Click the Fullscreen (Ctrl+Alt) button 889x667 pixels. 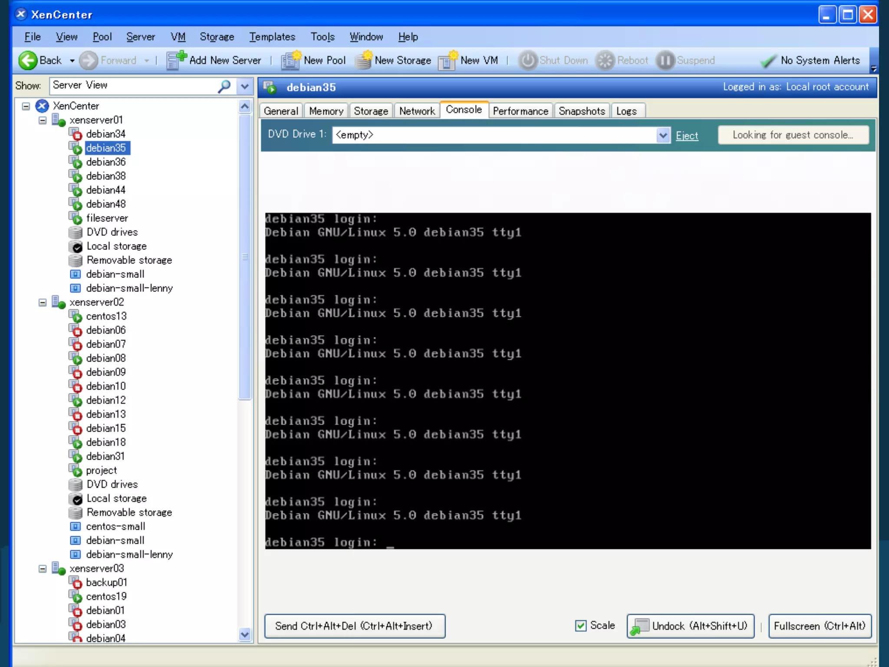[820, 626]
